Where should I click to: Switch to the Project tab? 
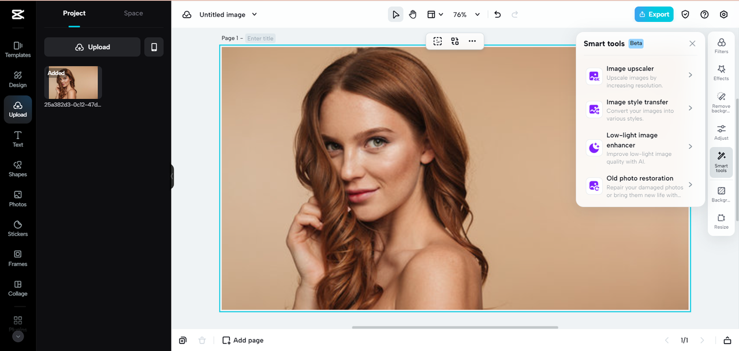(x=74, y=13)
